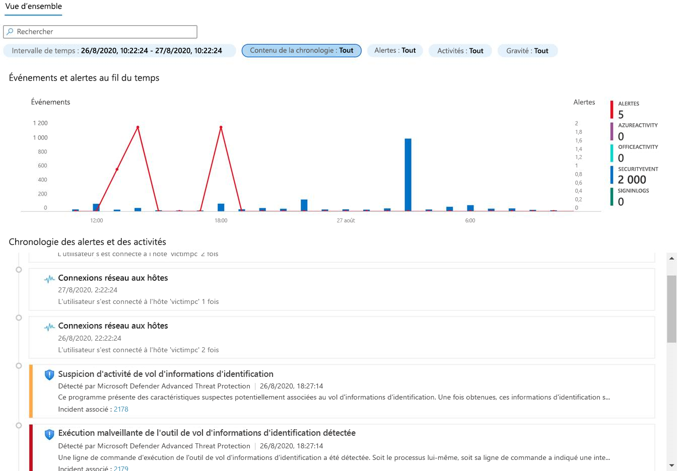Click 6:00 x-axis label

tap(470, 221)
